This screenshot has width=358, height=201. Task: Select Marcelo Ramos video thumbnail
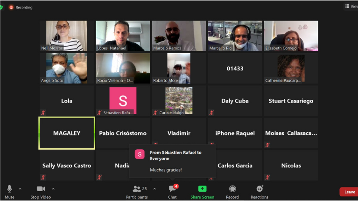[179, 36]
